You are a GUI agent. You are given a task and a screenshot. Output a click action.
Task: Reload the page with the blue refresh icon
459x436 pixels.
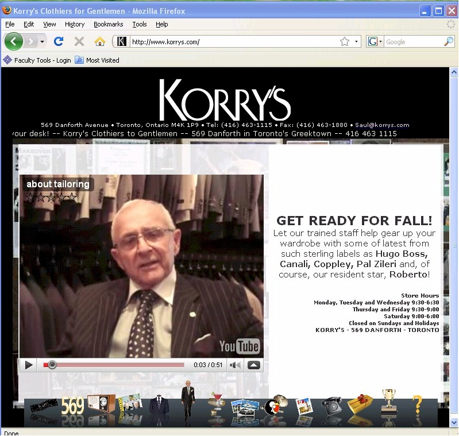59,41
